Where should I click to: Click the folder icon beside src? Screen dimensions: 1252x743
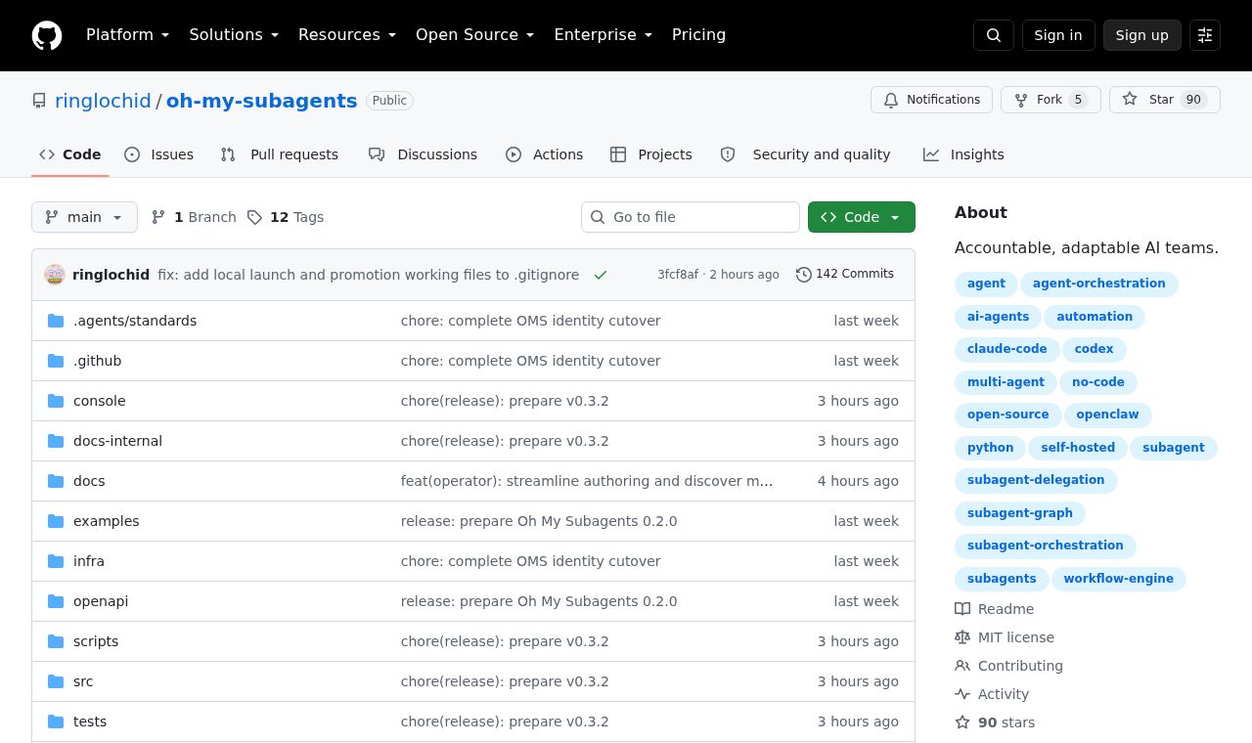[x=56, y=681]
